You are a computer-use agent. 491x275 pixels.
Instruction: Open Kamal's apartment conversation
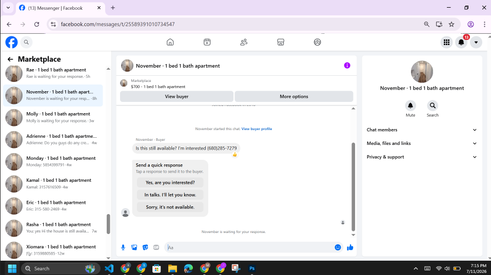(53, 184)
